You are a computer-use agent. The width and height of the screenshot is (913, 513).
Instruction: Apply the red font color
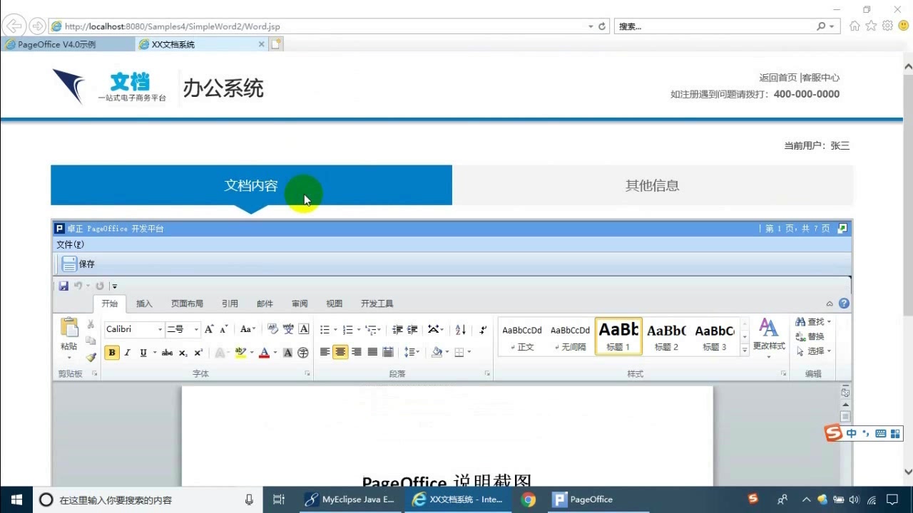pyautogui.click(x=264, y=353)
